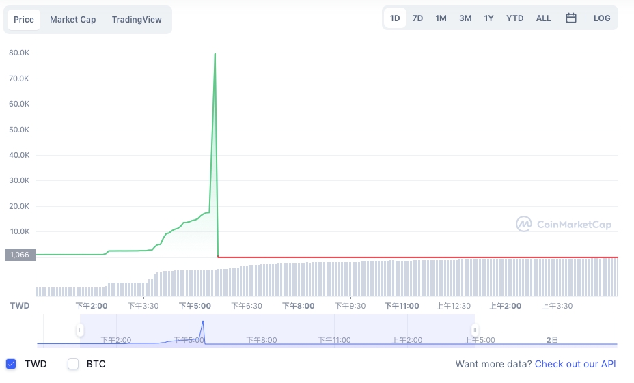Switch chart to 1M range
Viewport: 634px width, 383px height.
[x=441, y=18]
